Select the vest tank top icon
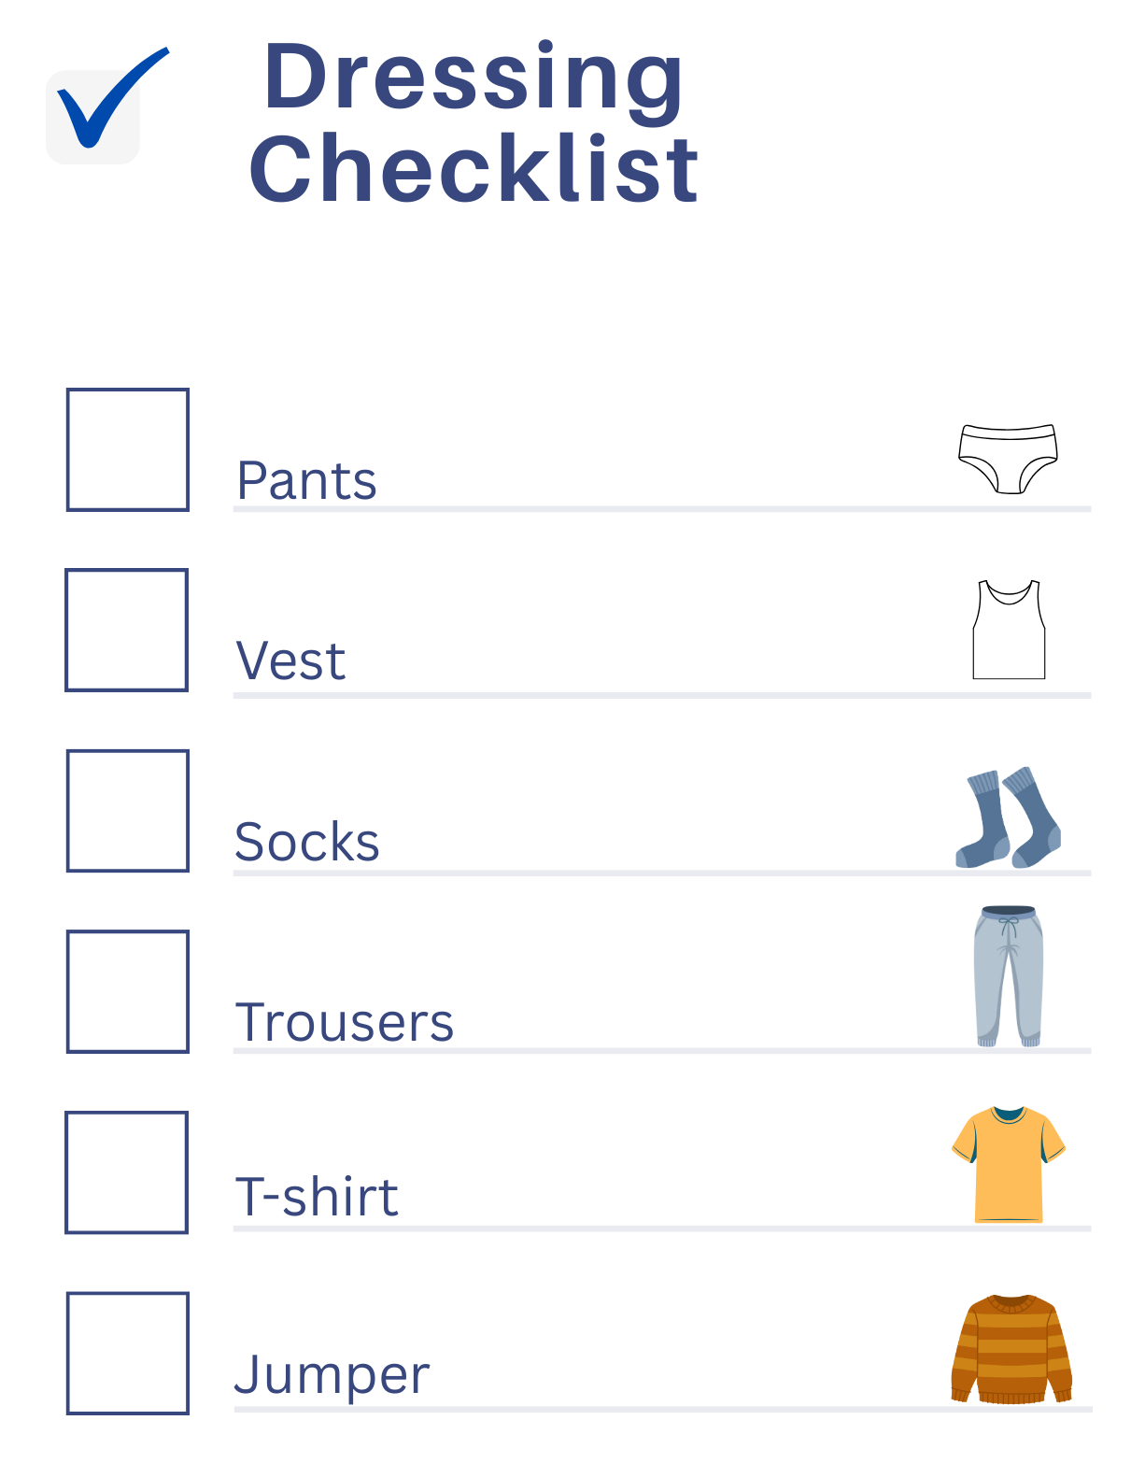Viewport: 1145px width, 1477px height. click(x=1009, y=630)
